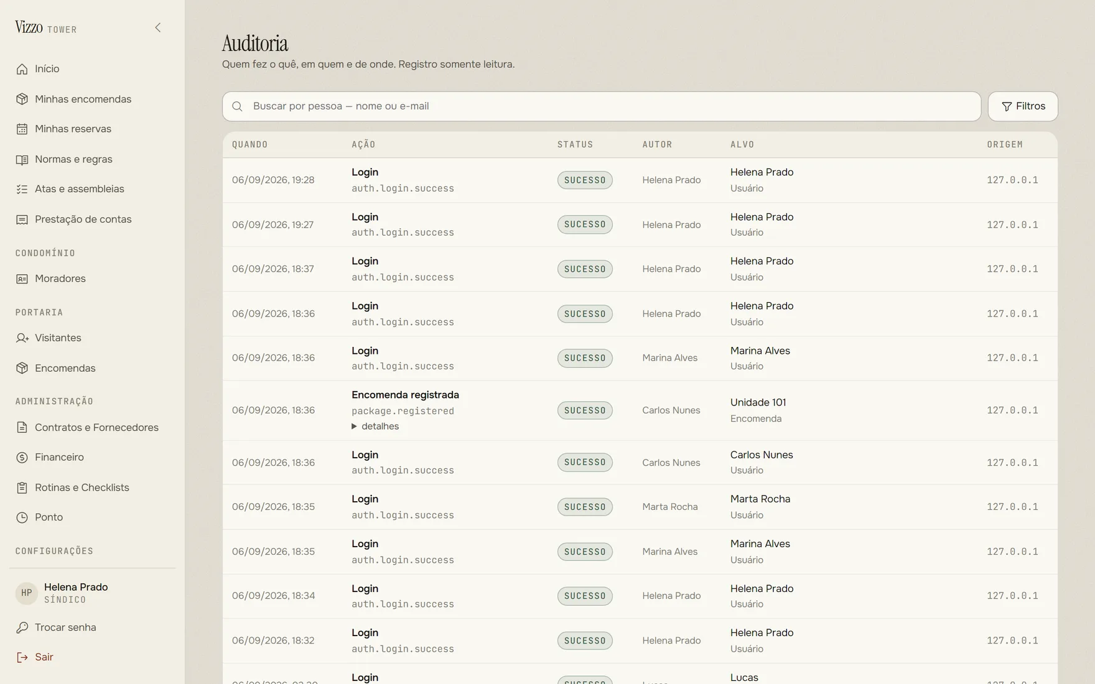The width and height of the screenshot is (1095, 684).
Task: Click the Minhas encomendas box icon
Action: tap(22, 99)
